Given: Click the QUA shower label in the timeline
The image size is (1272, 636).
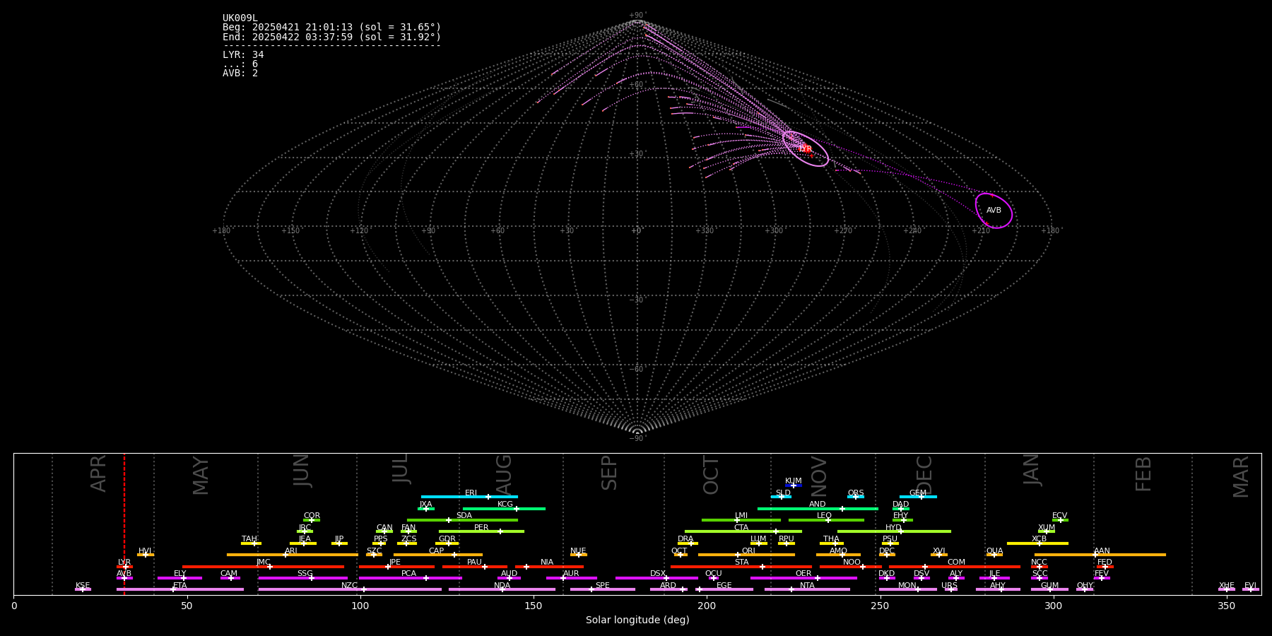Looking at the screenshot, I should click(x=995, y=551).
